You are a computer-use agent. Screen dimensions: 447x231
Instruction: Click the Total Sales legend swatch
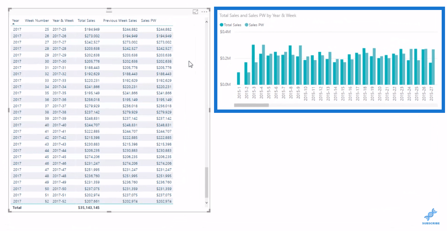[x=222, y=25]
